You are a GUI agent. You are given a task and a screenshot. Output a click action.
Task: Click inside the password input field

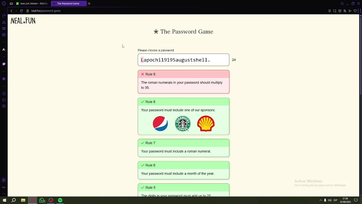[184, 60]
